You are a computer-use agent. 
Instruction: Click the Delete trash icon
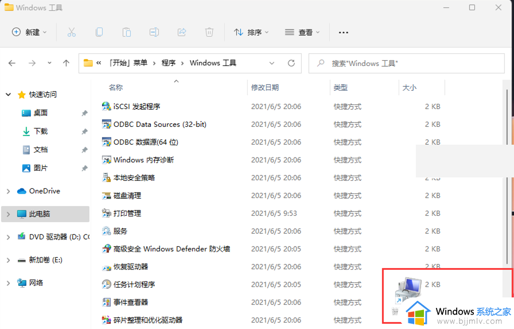(x=209, y=32)
